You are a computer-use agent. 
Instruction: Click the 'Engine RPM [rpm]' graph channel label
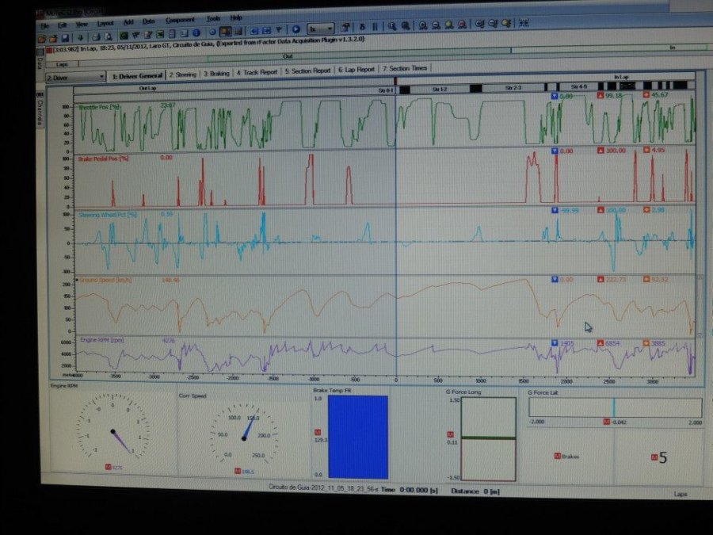click(102, 340)
